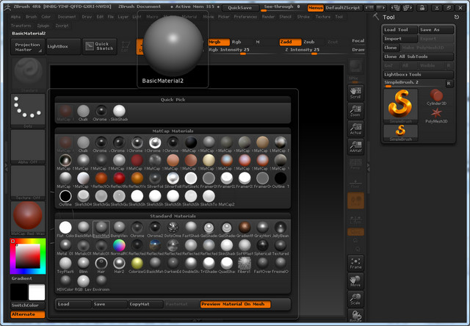This screenshot has width=470, height=326.
Task: Activate the Move navigation icon
Action: point(355,281)
